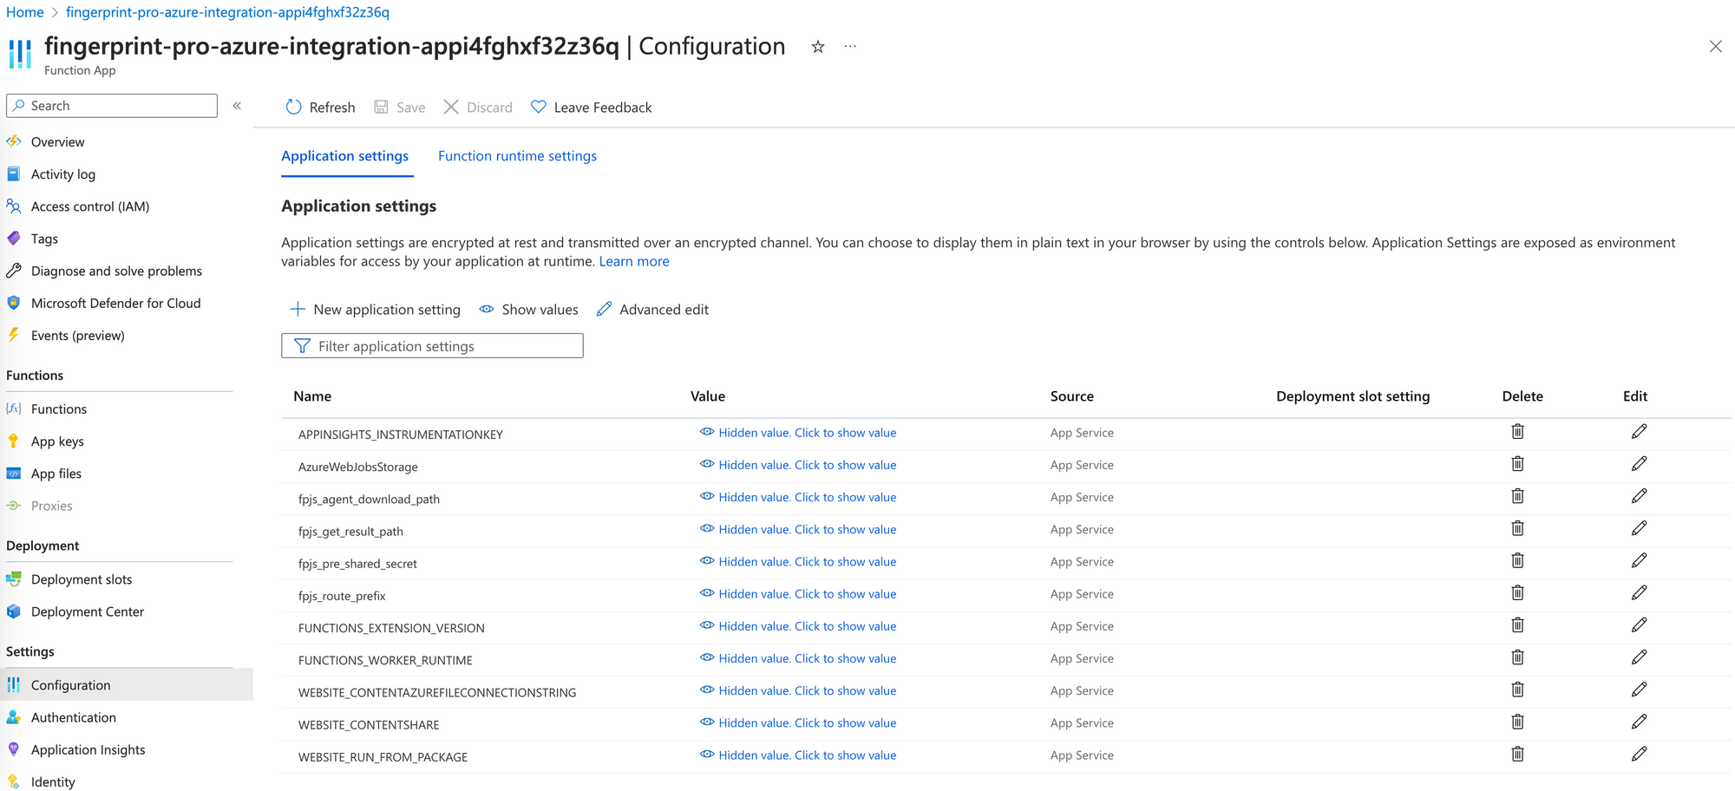The height and width of the screenshot is (791, 1735).
Task: Open Application Insights in sidebar
Action: (88, 749)
